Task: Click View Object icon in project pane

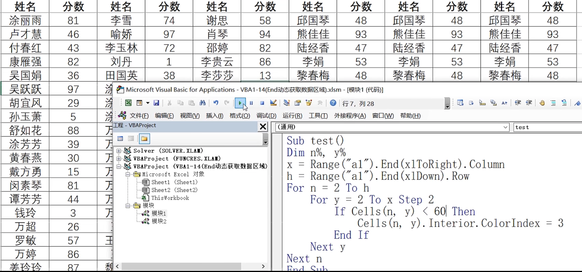Action: [131, 139]
